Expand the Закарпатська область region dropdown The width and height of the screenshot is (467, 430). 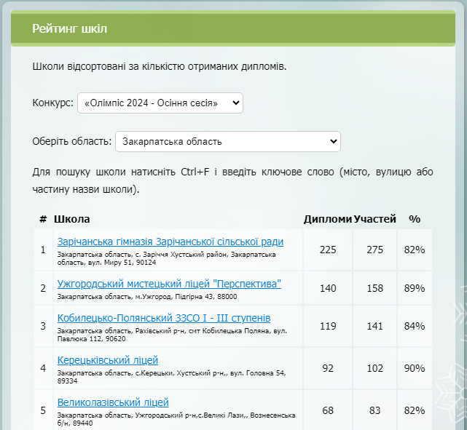[x=227, y=141]
